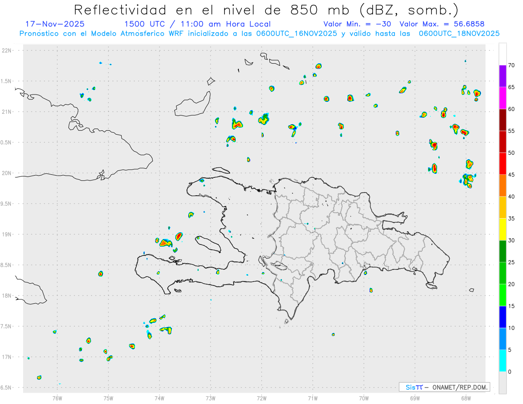Click the purple 65-70 dBZ colorbar segment
The height and width of the screenshot is (404, 523).
point(503,76)
